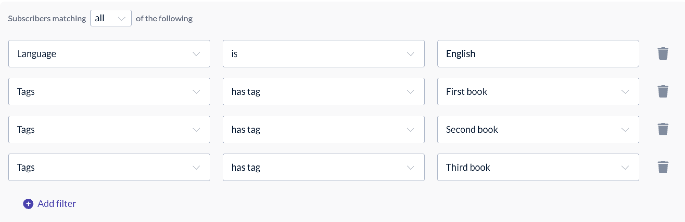This screenshot has width=685, height=222.
Task: Choose a different tag than Second book
Action: pyautogui.click(x=538, y=130)
